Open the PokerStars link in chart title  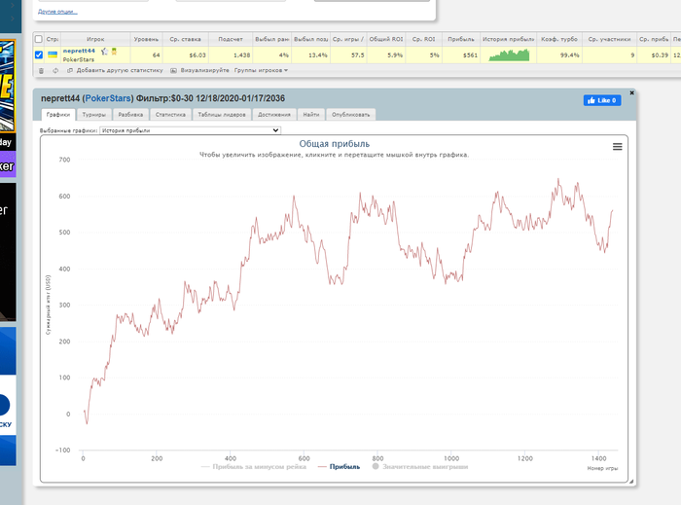(108, 98)
